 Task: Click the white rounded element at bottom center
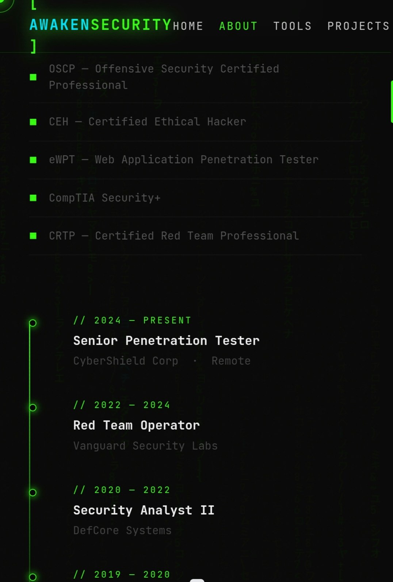(x=196, y=580)
